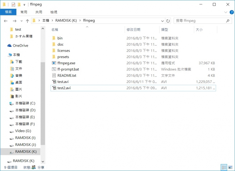Switch to large icons view in status bar
Image resolution: width=235 pixels, height=171 pixels.
coord(230,167)
